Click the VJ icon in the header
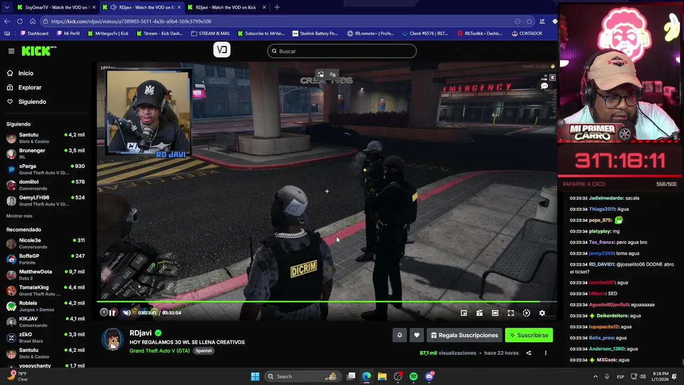Viewport: 684px width, 385px height. coord(222,50)
